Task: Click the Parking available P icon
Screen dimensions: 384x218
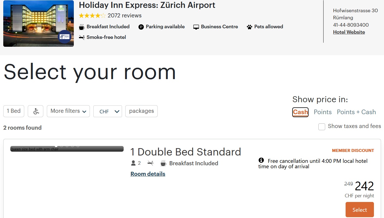Action: [x=141, y=27]
